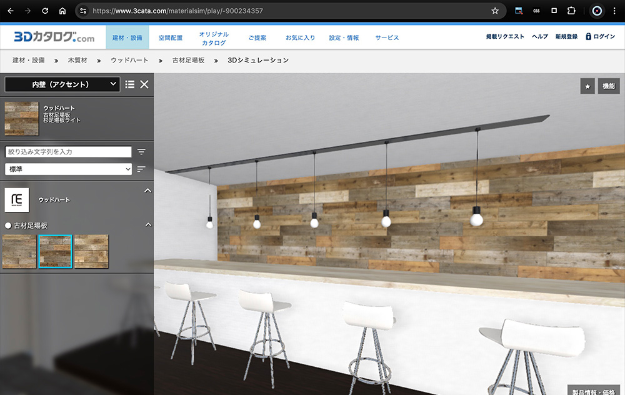Viewport: 625px width, 395px height.
Task: Open the browser extensions puzzle icon
Action: [571, 11]
